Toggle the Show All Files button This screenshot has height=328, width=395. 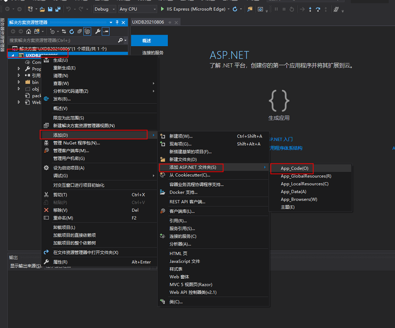pos(87,32)
